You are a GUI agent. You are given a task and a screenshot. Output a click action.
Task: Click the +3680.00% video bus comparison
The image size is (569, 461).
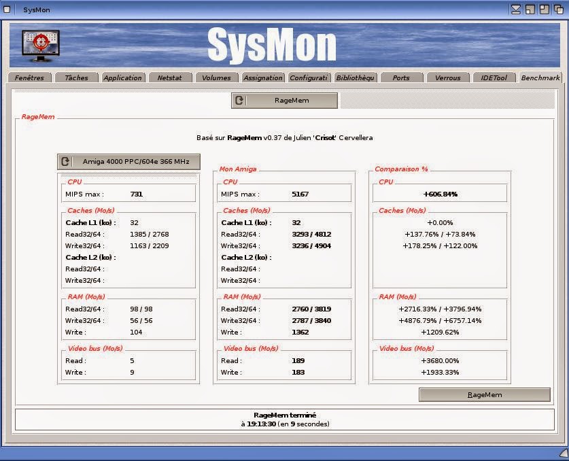(x=441, y=361)
